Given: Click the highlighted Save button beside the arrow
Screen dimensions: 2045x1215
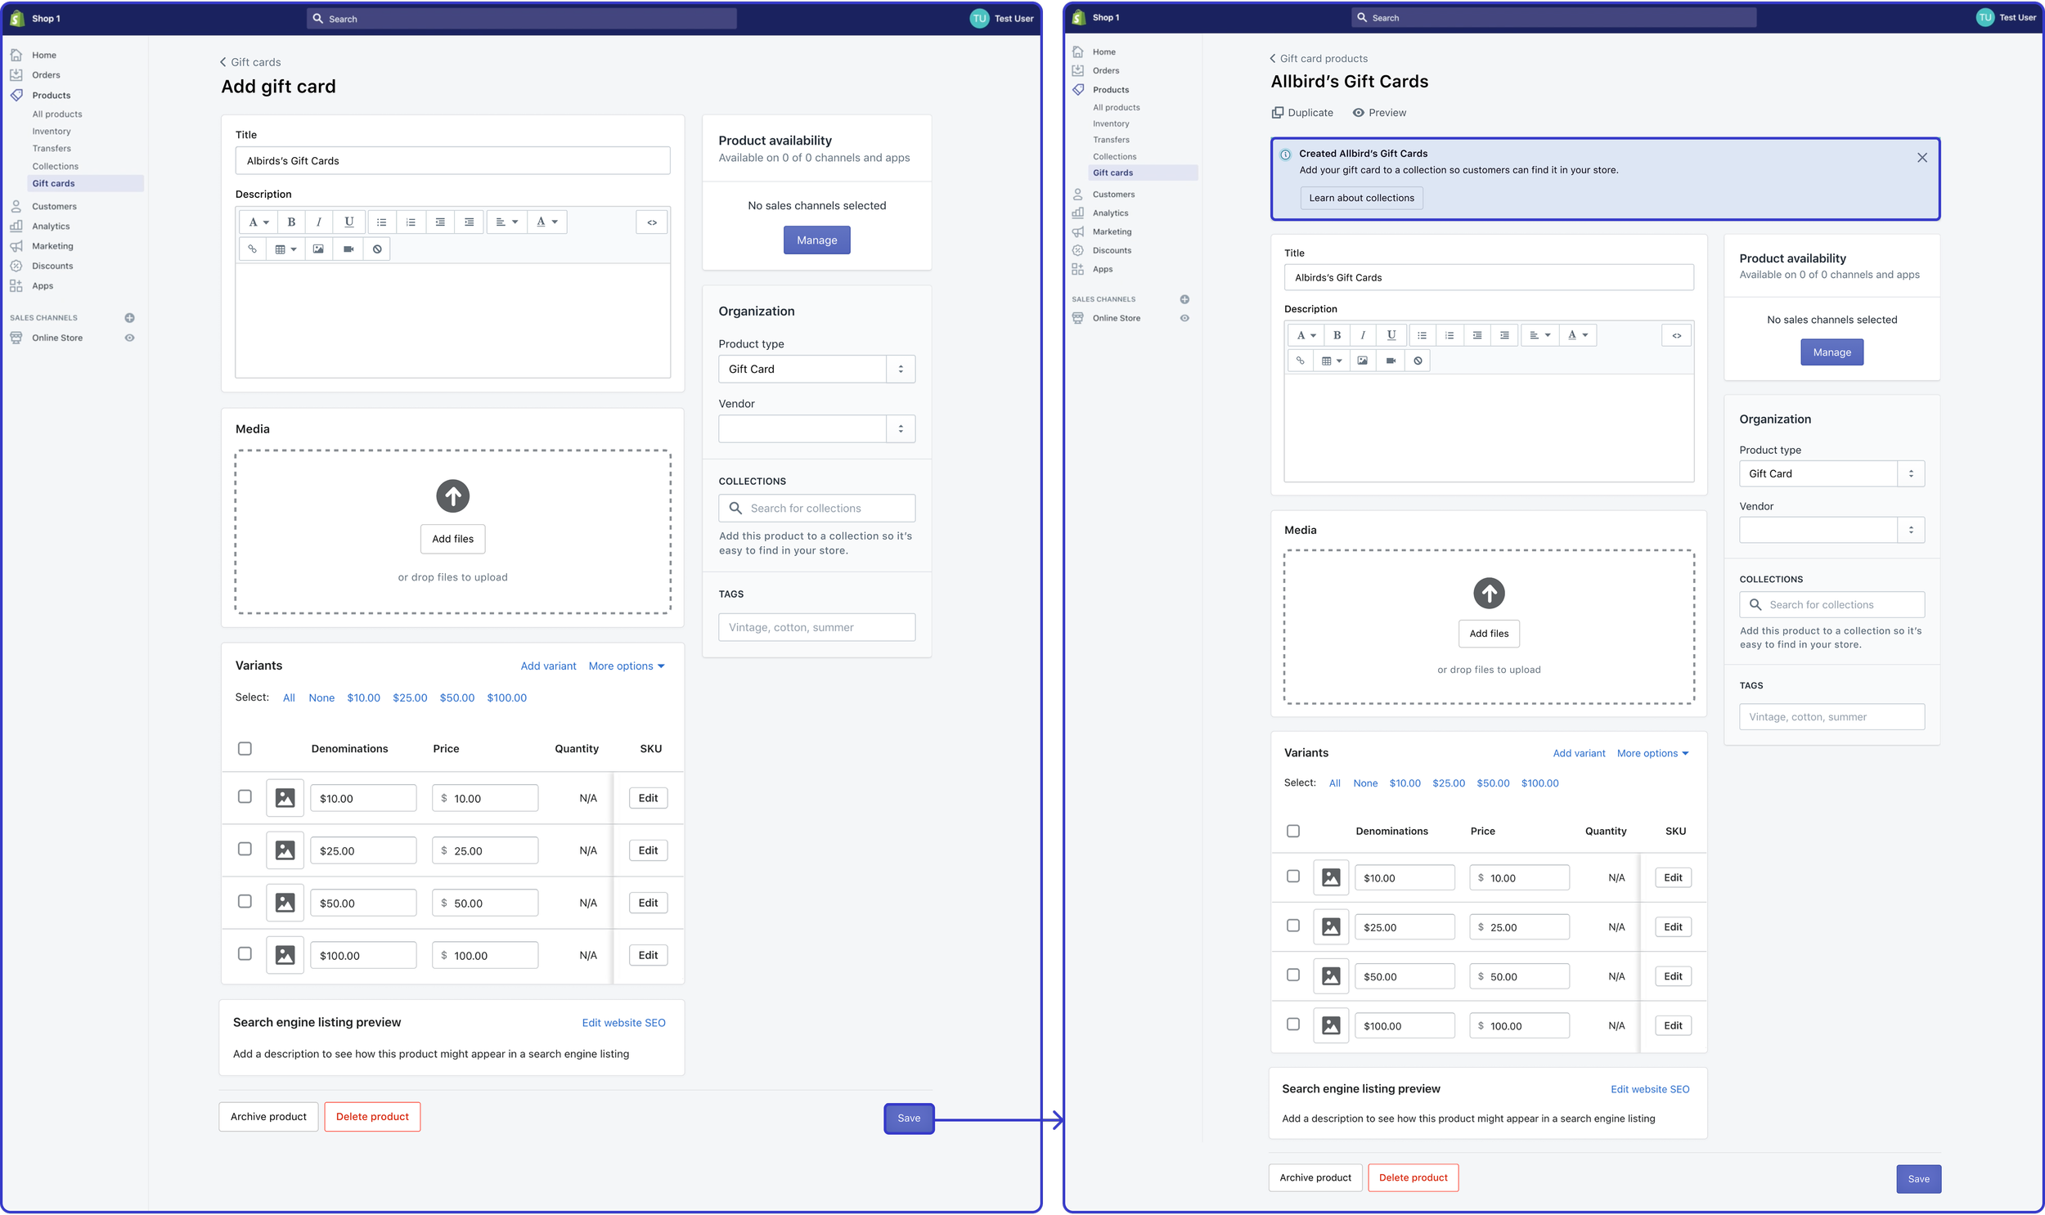Looking at the screenshot, I should (x=908, y=1119).
